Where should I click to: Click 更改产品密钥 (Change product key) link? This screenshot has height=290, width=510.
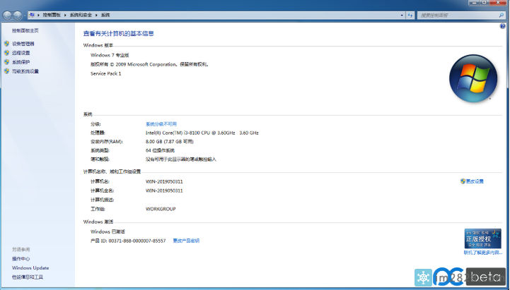pos(186,241)
